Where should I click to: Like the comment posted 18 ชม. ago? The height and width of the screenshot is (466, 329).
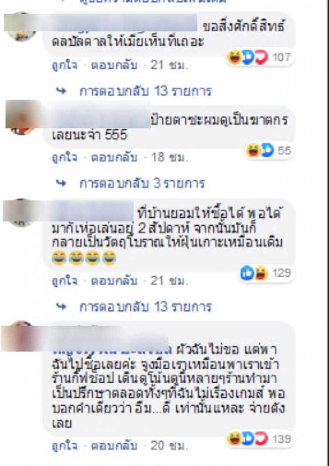(x=65, y=158)
